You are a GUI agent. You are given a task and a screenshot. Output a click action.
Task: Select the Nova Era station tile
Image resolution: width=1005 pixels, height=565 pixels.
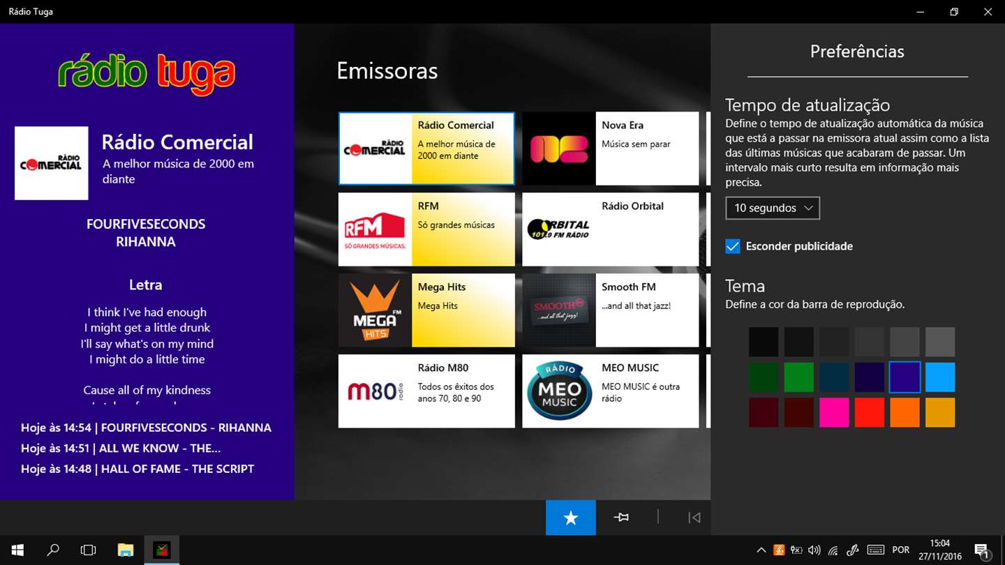[x=611, y=149]
